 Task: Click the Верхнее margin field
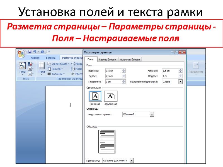[114, 71]
